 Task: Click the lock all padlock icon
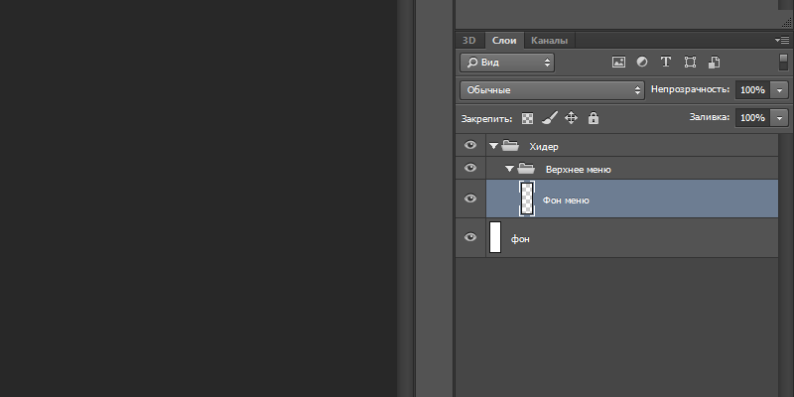point(594,118)
